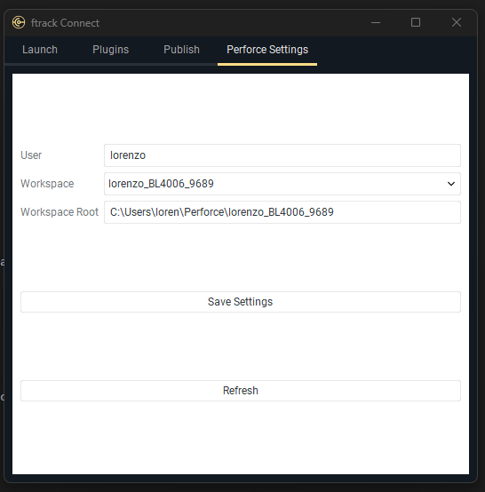Minimize the ftrack Connect window
Screen dimensions: 485x492
(x=376, y=22)
